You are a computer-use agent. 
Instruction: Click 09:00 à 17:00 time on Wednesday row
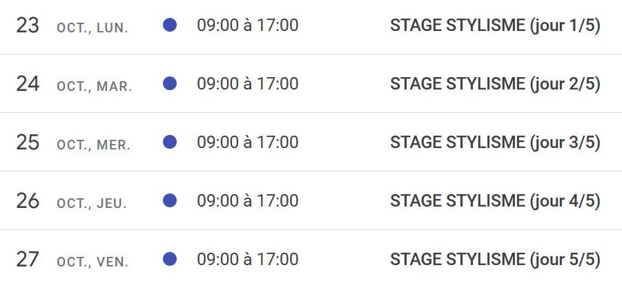(x=248, y=142)
